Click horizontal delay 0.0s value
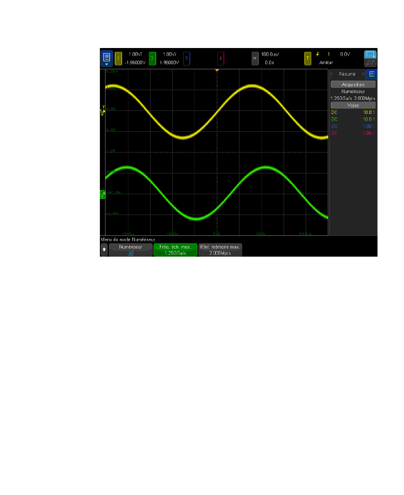 270,62
